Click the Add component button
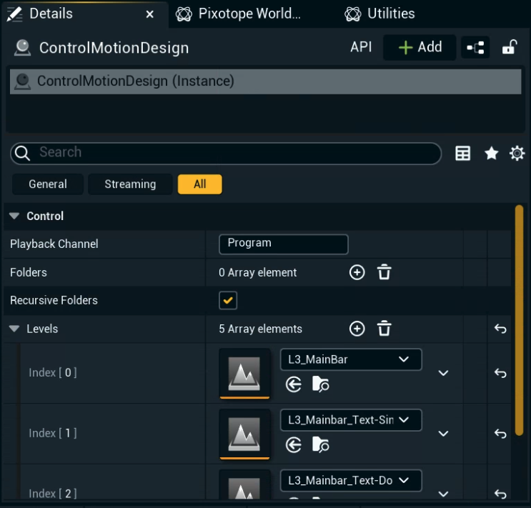 (420, 48)
